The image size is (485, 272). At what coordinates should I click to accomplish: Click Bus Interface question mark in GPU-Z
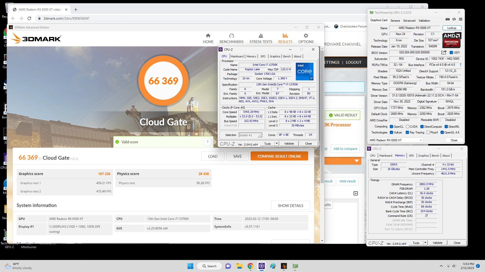coord(460,65)
